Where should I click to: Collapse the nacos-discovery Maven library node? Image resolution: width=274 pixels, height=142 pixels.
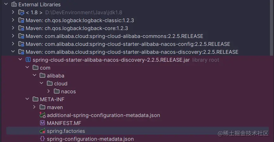point(13,52)
